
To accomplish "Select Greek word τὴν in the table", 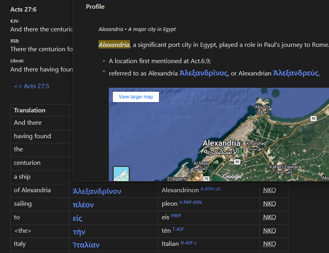I will [79, 232].
